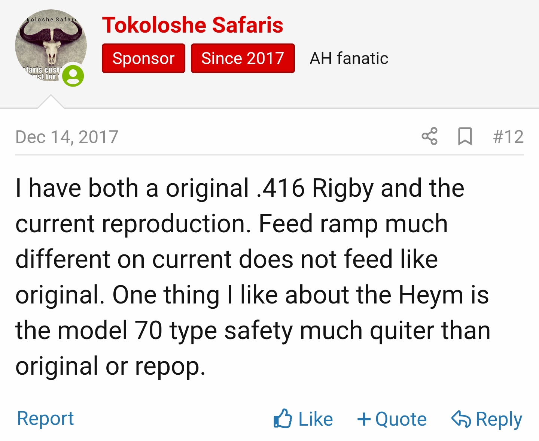Viewport: 539px width, 441px height.
Task: Report this post
Action: pyautogui.click(x=45, y=418)
